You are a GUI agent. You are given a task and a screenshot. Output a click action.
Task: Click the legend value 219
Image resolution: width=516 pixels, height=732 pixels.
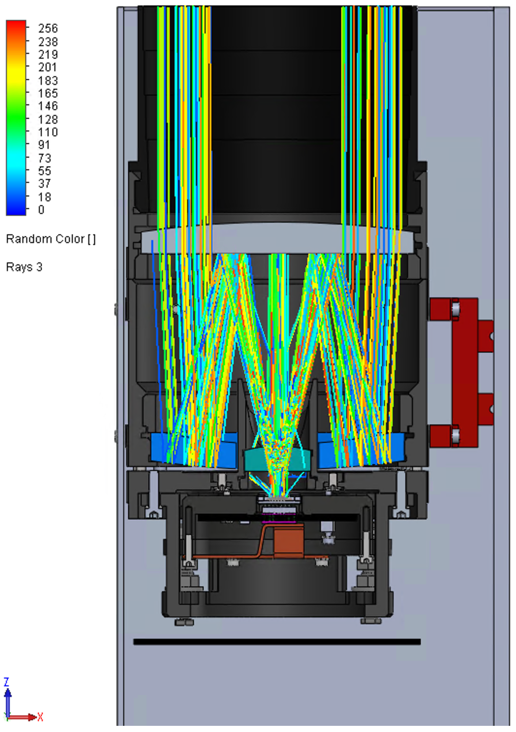[48, 55]
